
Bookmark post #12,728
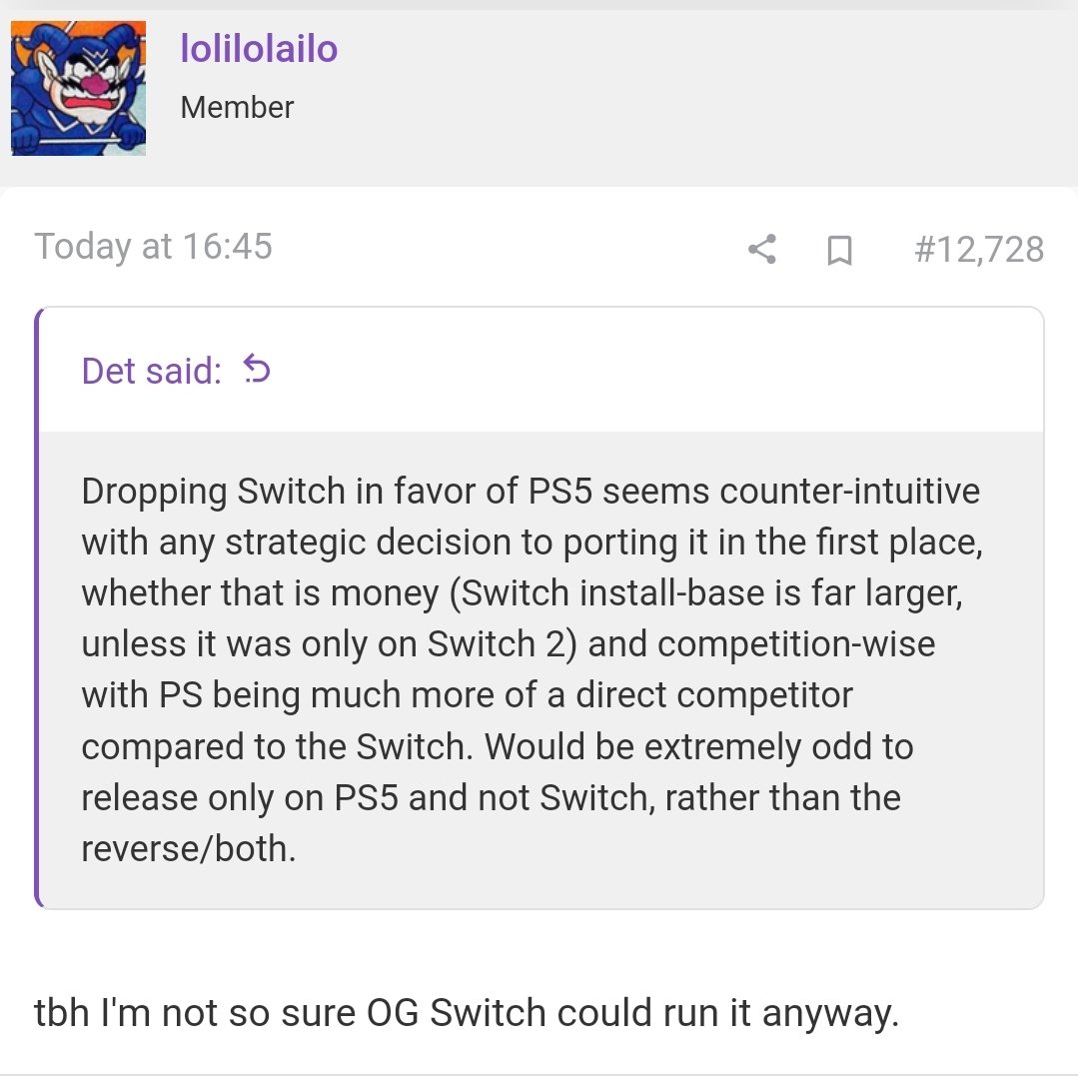tap(839, 250)
